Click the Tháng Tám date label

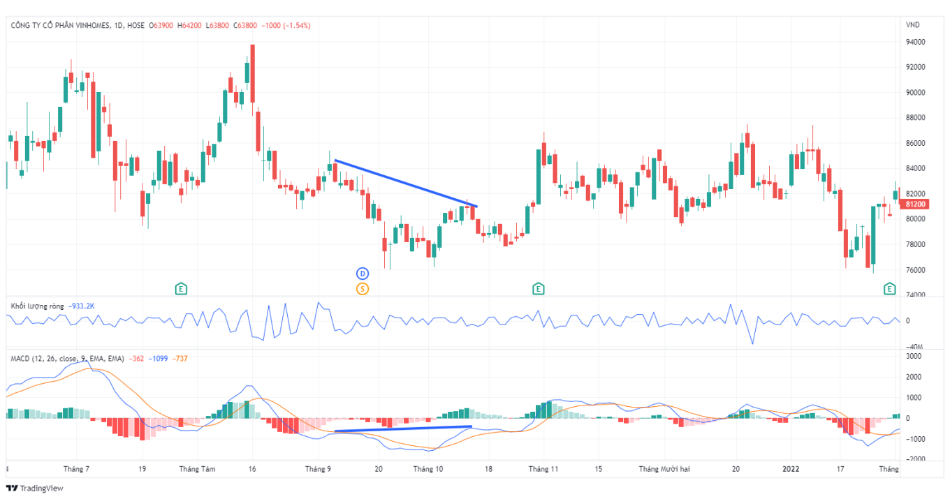click(197, 469)
